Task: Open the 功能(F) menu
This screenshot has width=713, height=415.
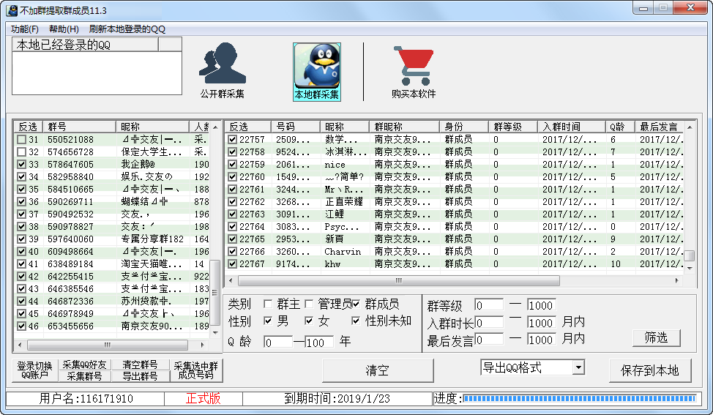Action: [x=25, y=29]
